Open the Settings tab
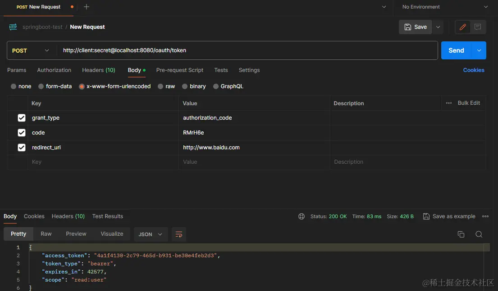 pyautogui.click(x=249, y=70)
